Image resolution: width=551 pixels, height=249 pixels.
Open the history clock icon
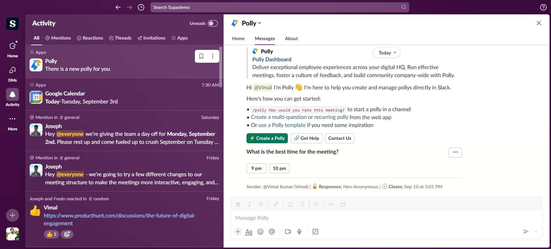pos(141,7)
